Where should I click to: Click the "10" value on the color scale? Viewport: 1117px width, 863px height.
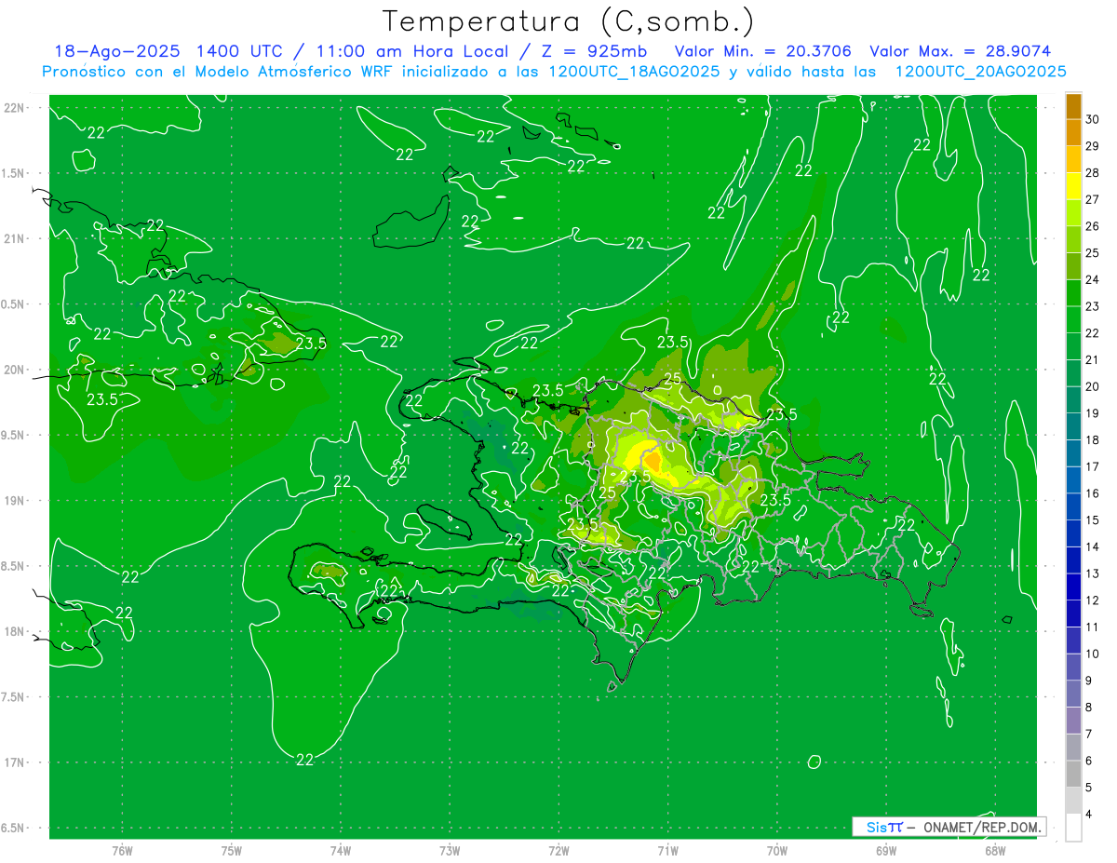tap(1093, 654)
